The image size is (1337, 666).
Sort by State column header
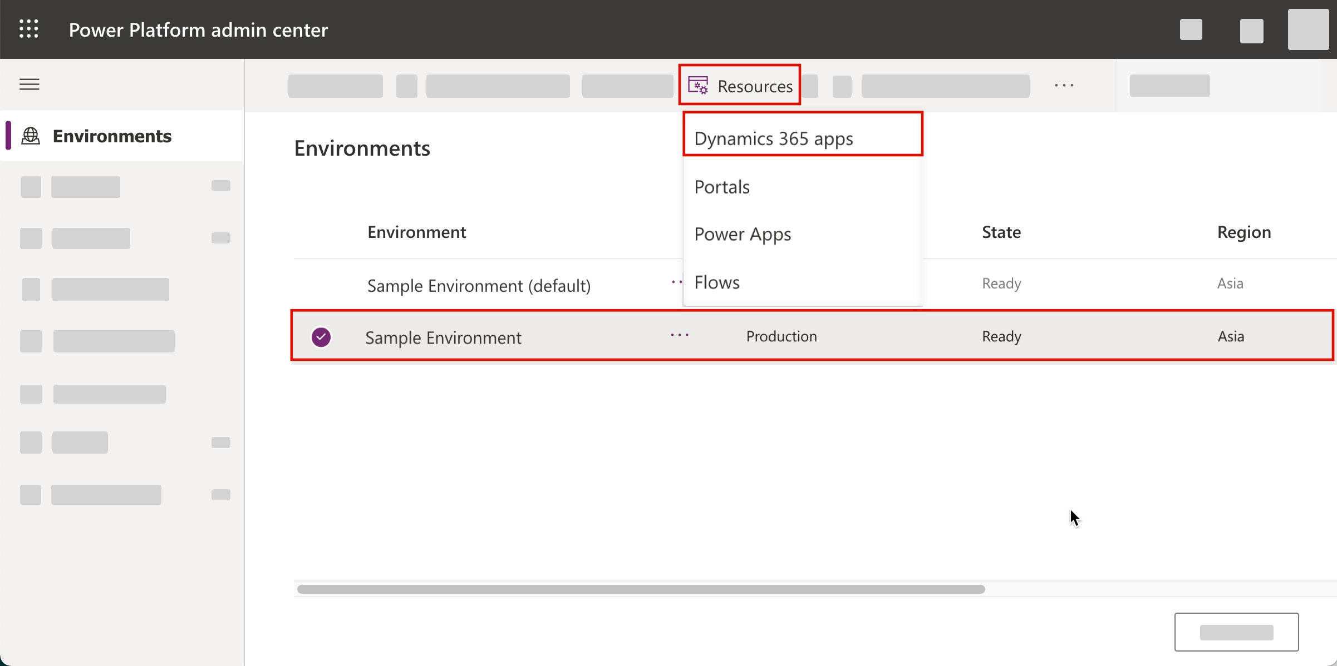(x=1001, y=232)
